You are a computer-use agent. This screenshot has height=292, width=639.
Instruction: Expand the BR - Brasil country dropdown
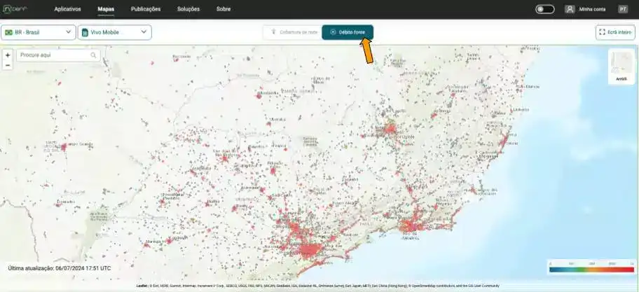[x=39, y=32]
